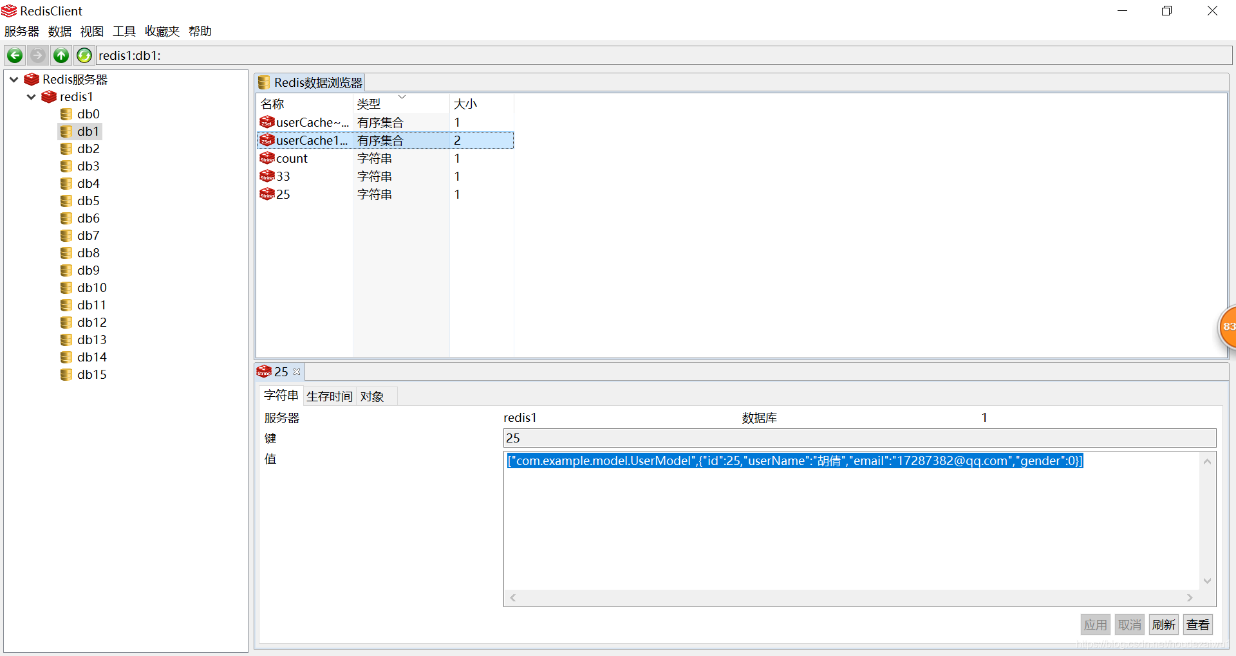This screenshot has width=1236, height=656.
Task: Click the userCache~ sorted set key icon
Action: [x=267, y=122]
